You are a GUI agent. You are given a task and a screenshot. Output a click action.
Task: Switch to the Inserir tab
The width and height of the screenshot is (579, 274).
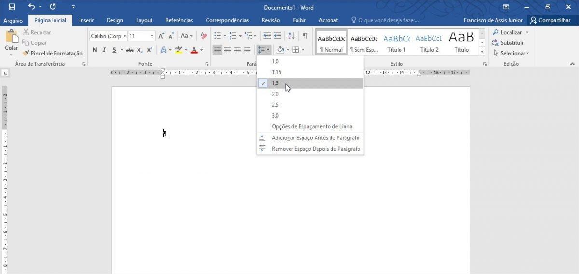click(x=86, y=20)
